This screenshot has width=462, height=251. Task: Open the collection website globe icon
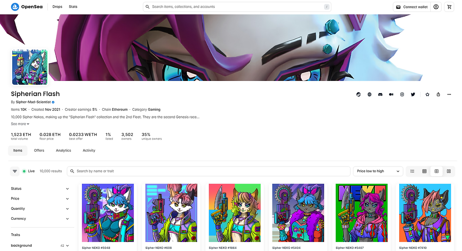[370, 94]
